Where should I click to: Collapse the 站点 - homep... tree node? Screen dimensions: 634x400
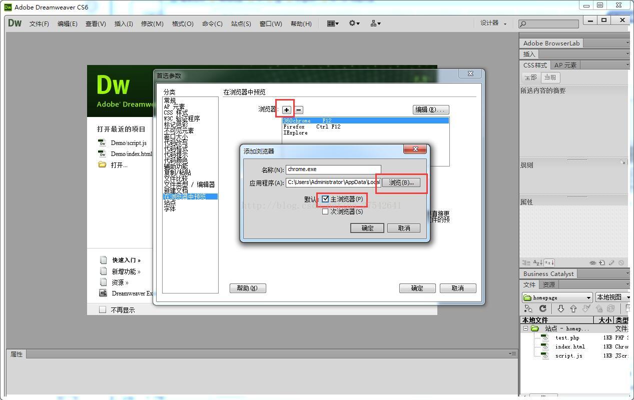(x=525, y=328)
